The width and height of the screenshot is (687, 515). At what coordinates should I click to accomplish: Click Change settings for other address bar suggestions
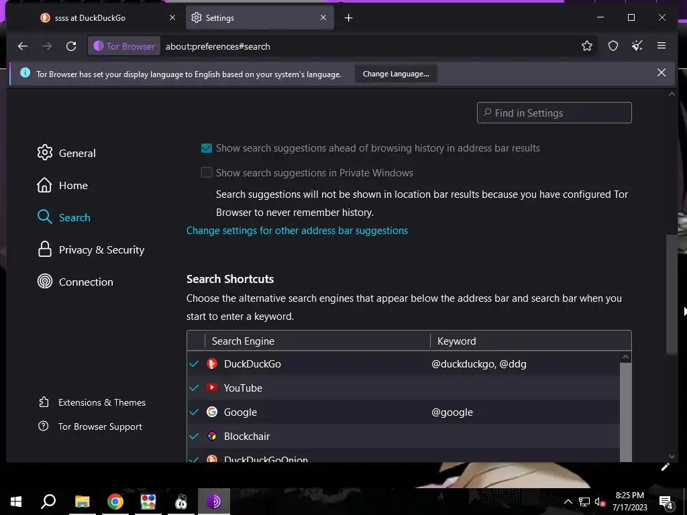(x=297, y=231)
